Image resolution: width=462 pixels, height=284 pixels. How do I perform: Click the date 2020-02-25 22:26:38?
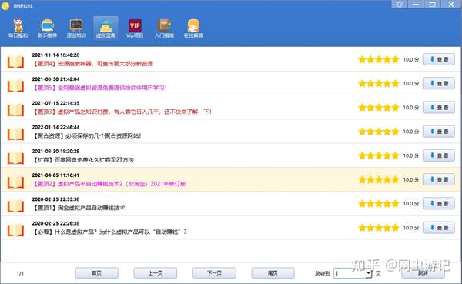(x=55, y=223)
